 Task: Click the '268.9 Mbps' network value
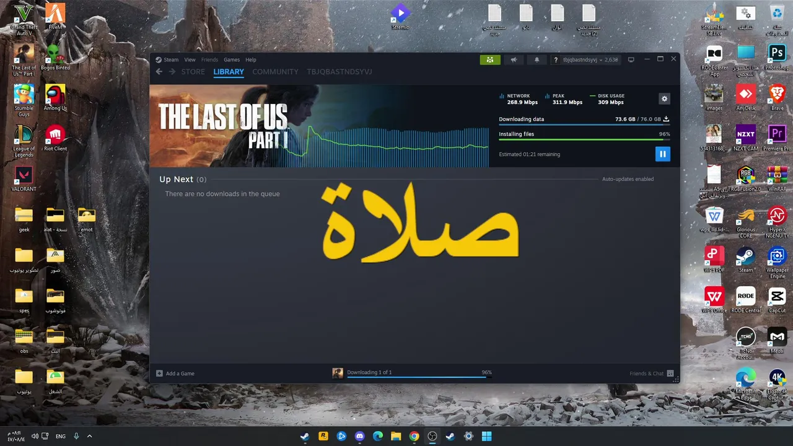(522, 102)
